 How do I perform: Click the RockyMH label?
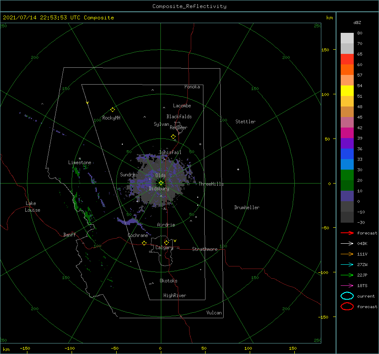111,118
